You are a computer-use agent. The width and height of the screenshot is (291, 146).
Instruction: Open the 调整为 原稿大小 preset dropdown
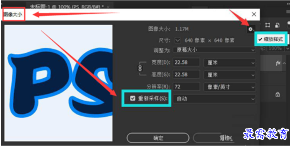pyautogui.click(x=214, y=50)
